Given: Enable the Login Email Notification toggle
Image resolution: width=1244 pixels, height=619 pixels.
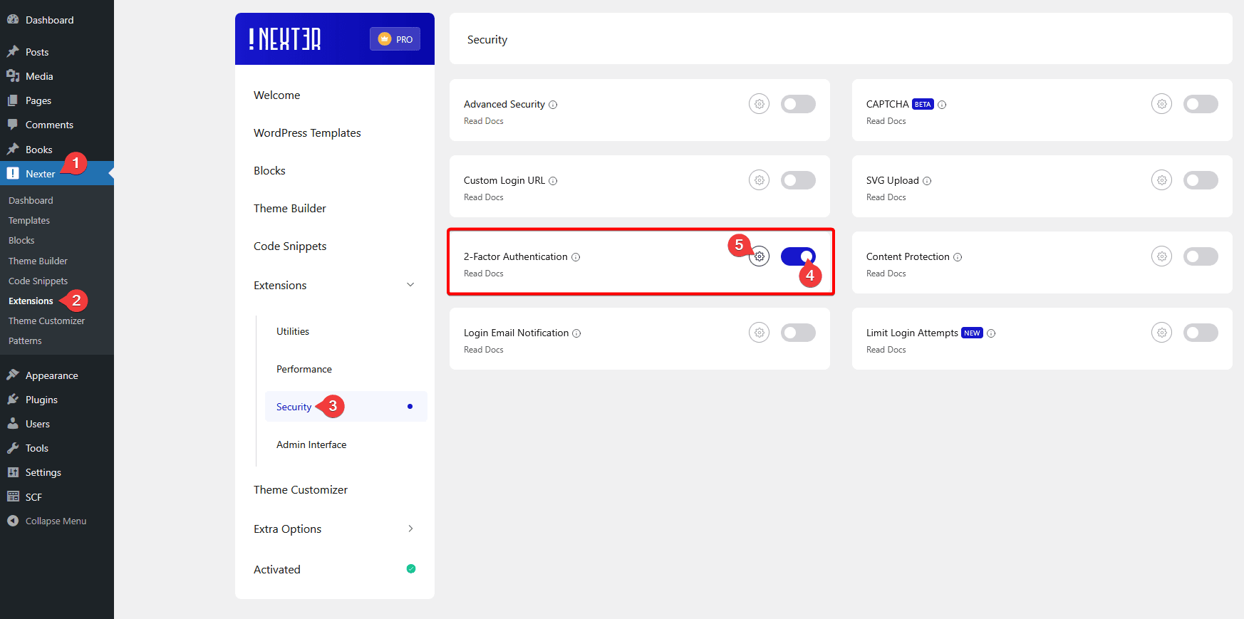Looking at the screenshot, I should (798, 333).
